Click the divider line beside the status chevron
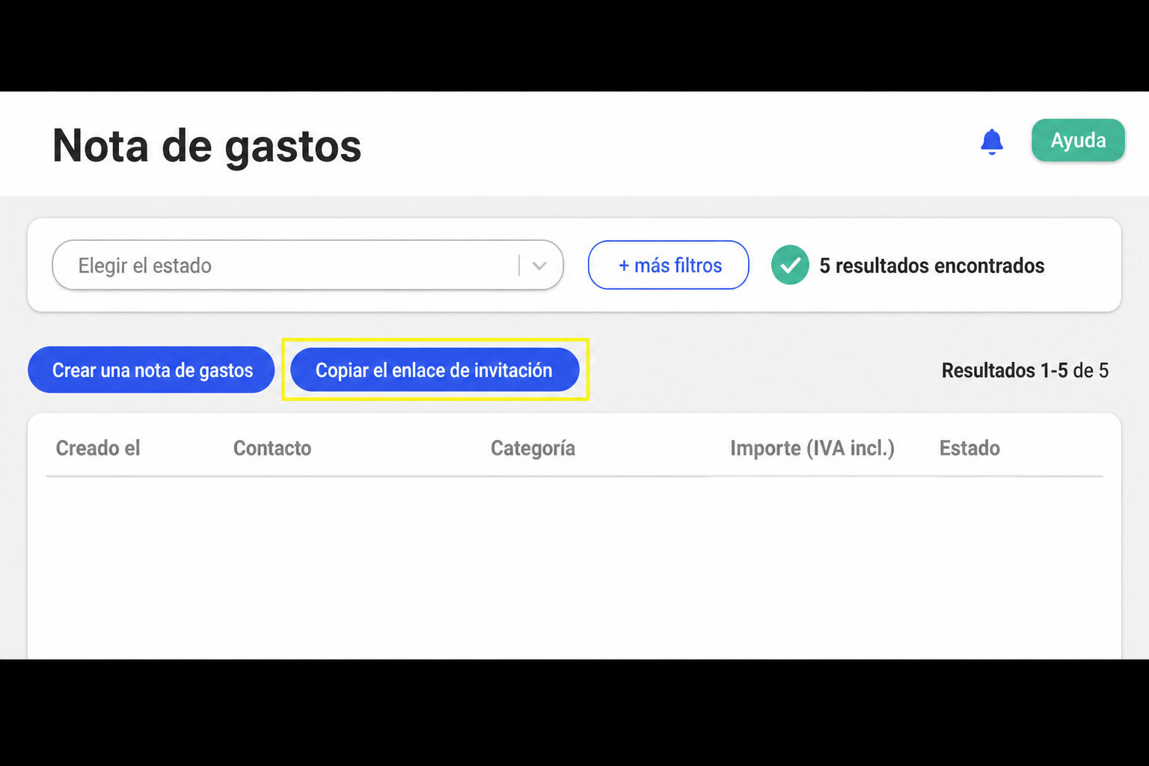 (519, 265)
